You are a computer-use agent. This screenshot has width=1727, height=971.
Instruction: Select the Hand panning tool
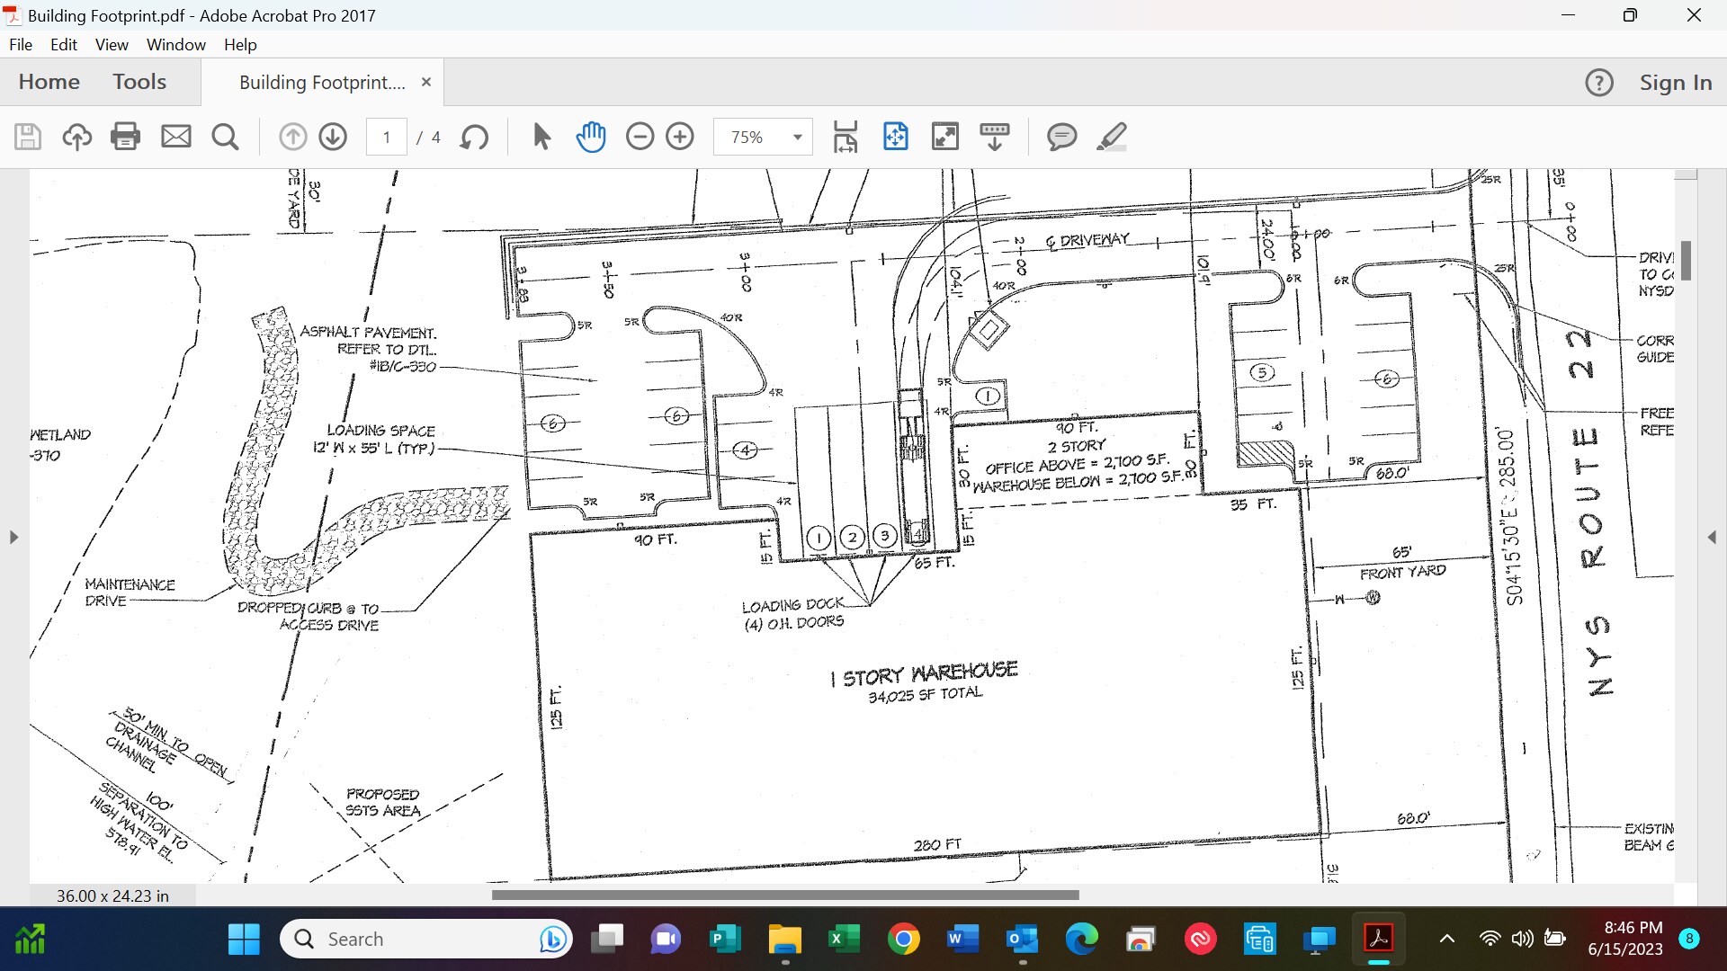pos(592,137)
